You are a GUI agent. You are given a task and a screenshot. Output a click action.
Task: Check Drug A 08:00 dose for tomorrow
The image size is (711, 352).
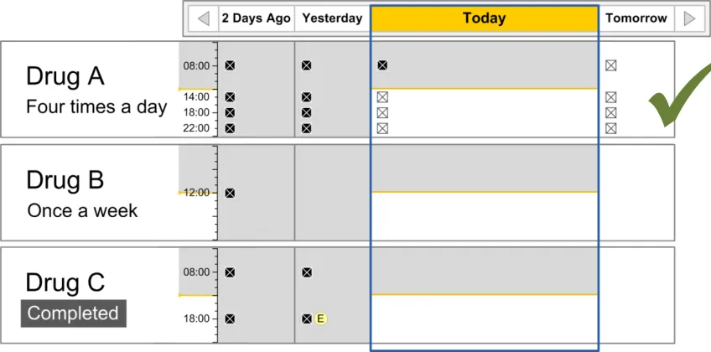[611, 65]
